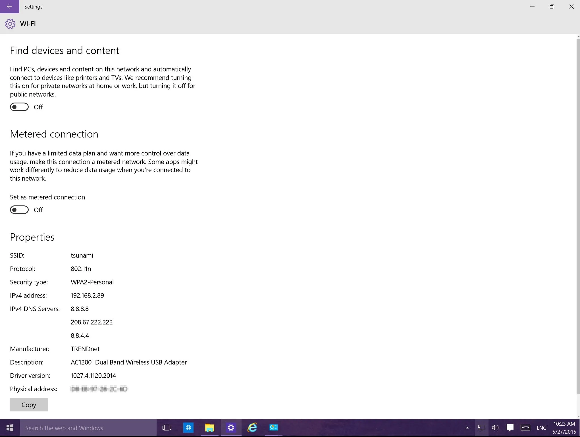
Task: Open the Windows Start menu
Action: (x=10, y=428)
